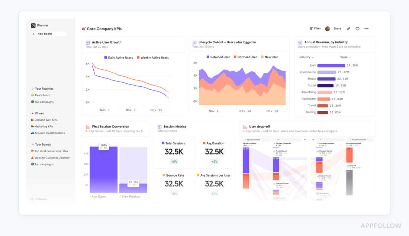This screenshot has width=409, height=236.
Task: Click the link icon in the top toolbar
Action: (348, 29)
